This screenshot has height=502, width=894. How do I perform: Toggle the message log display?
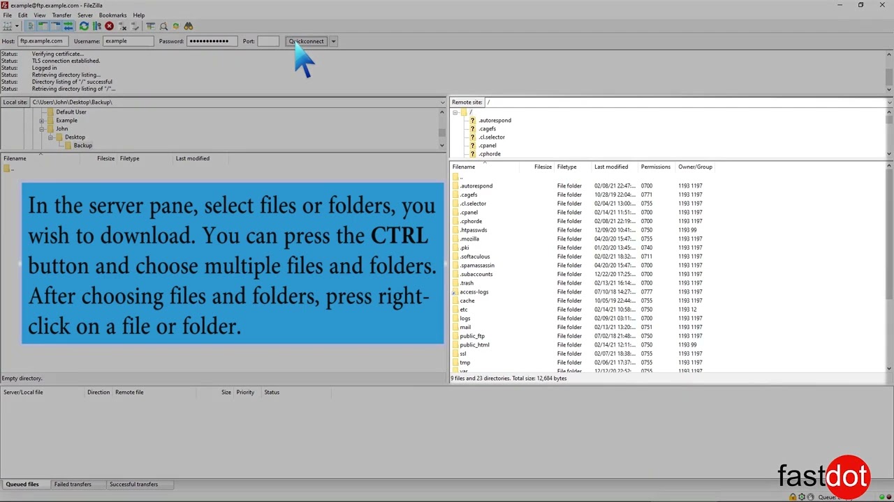[31, 26]
